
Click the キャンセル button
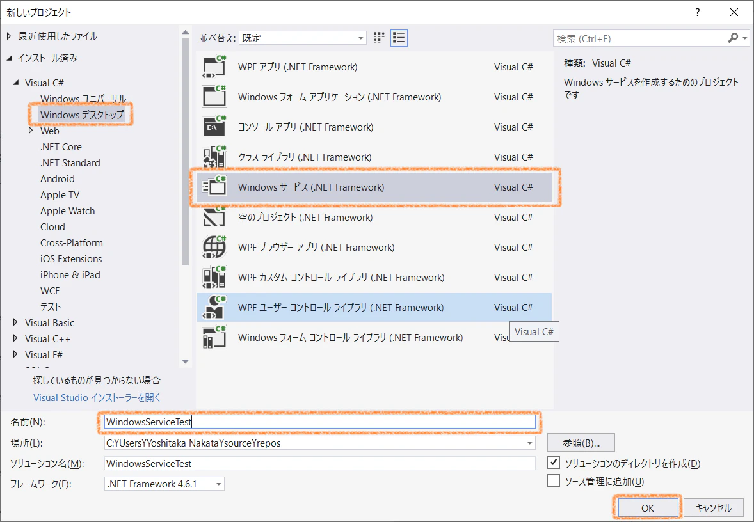coord(713,508)
